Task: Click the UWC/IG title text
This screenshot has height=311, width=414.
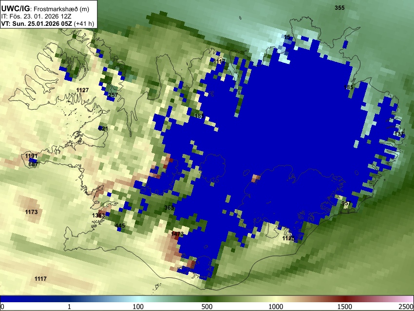Action: tap(15, 8)
